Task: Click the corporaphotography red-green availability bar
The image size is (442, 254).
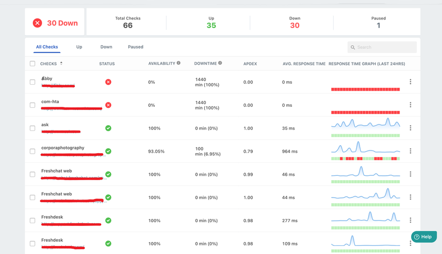Action: (365, 159)
